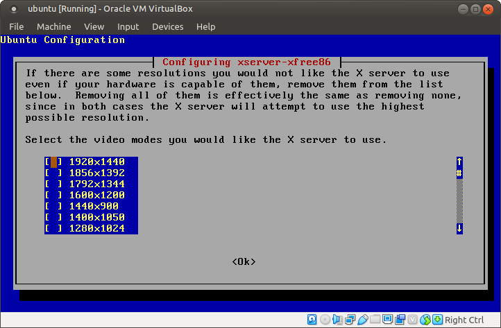Click the Right Ctrl host key label
Viewport: 501px width, 328px height.
pyautogui.click(x=464, y=320)
